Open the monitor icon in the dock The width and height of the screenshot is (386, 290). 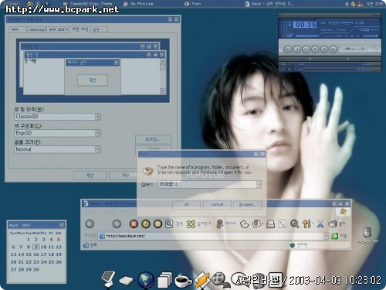click(x=108, y=279)
